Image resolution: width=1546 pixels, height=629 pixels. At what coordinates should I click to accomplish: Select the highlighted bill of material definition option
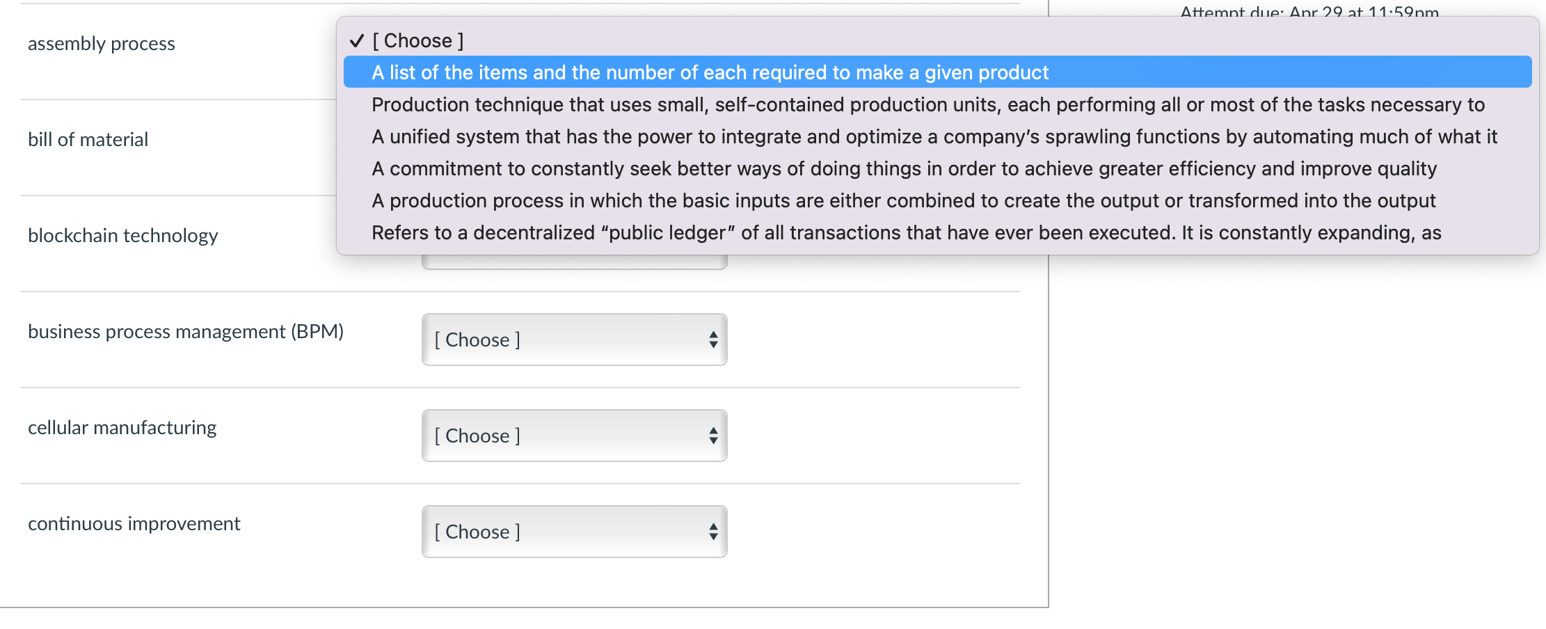click(x=708, y=72)
